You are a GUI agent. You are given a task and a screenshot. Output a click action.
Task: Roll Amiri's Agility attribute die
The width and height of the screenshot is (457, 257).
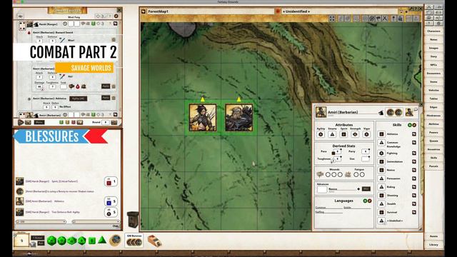321,134
